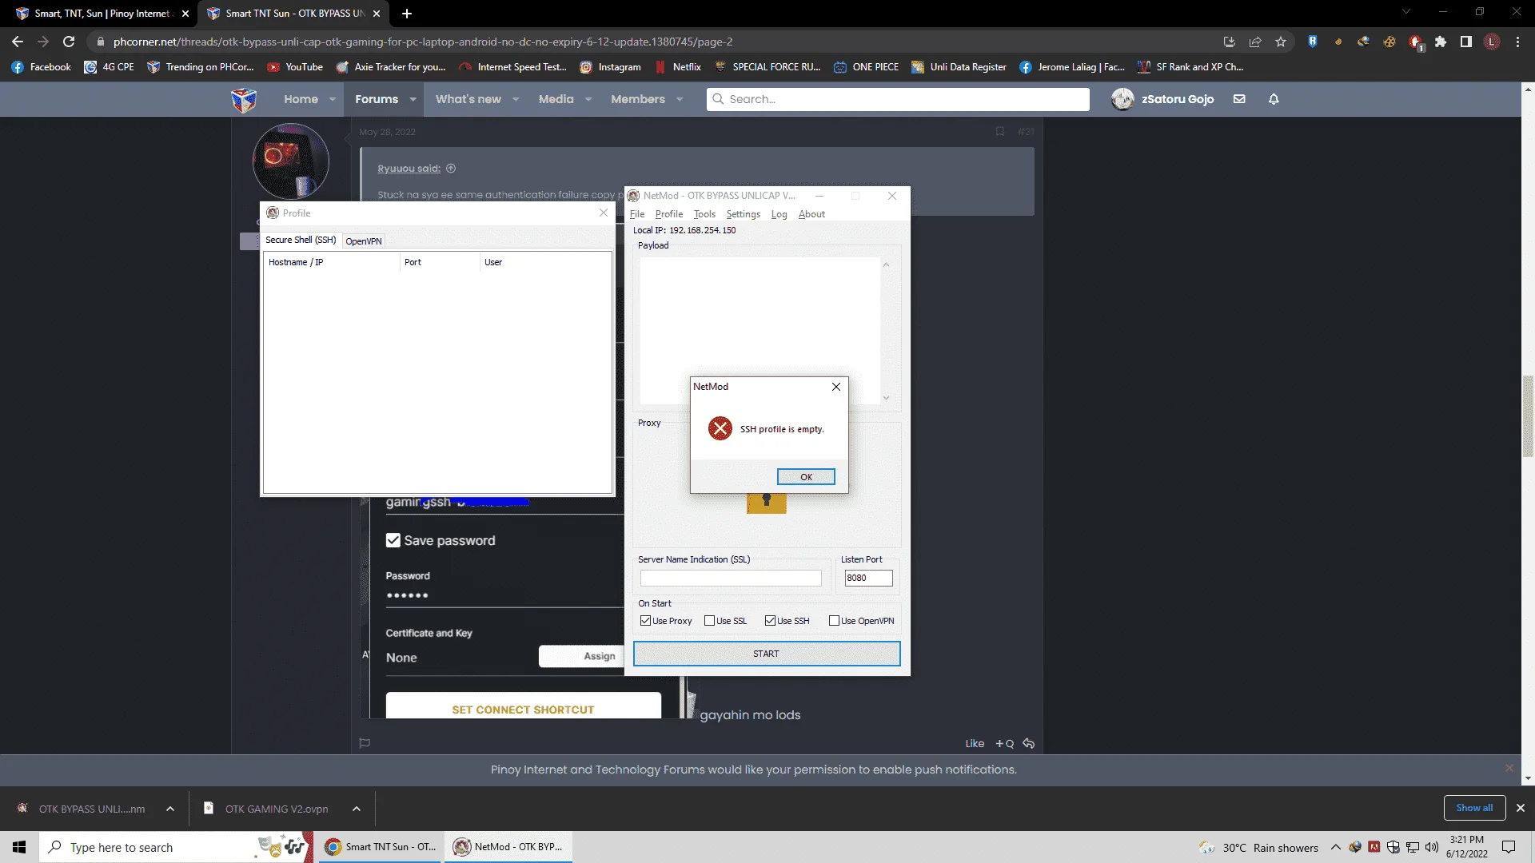The width and height of the screenshot is (1535, 863).
Task: Open the Settings menu in NetMod
Action: (x=743, y=214)
